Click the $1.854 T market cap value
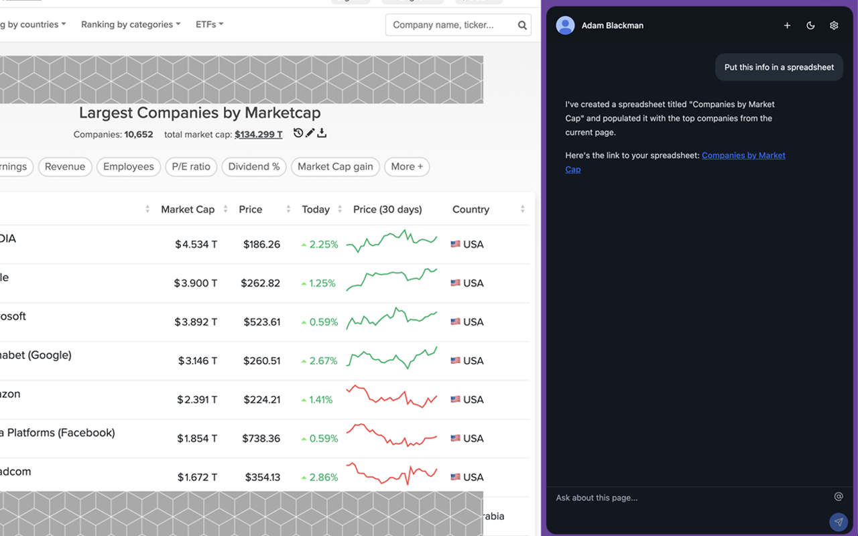The height and width of the screenshot is (536, 858). (x=197, y=439)
